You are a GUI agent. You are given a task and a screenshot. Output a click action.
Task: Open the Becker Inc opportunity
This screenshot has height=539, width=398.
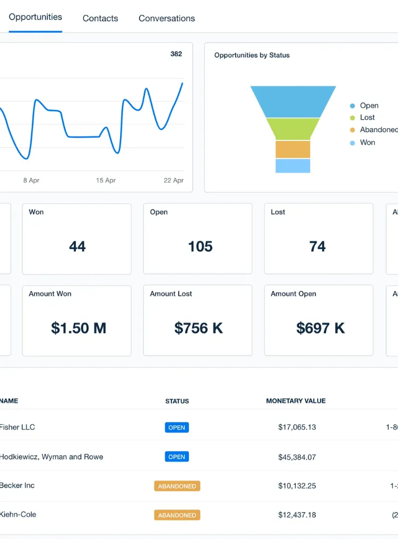(x=17, y=485)
